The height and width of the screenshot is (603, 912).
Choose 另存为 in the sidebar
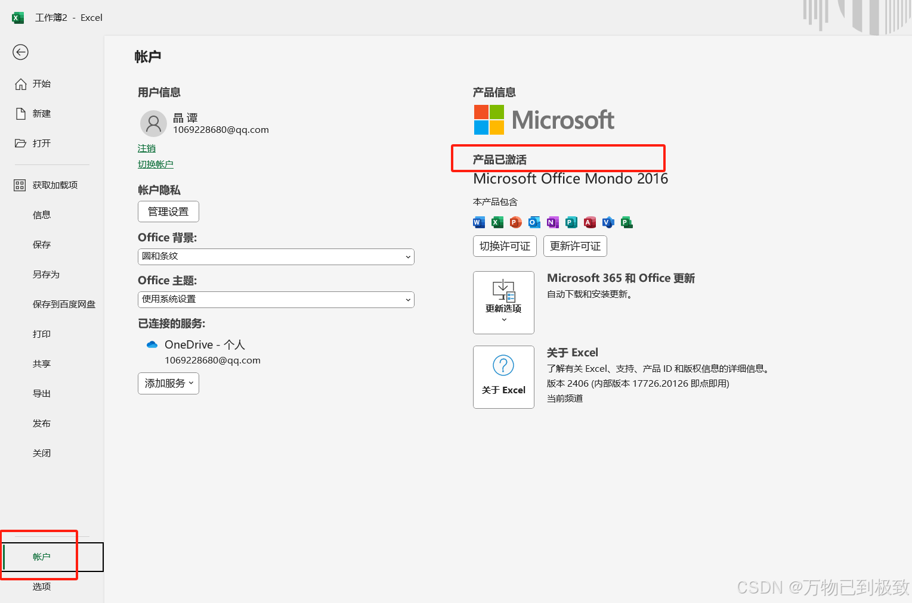coord(47,275)
